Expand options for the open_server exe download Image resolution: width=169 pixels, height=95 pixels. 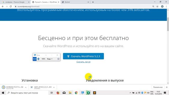(x=54, y=87)
